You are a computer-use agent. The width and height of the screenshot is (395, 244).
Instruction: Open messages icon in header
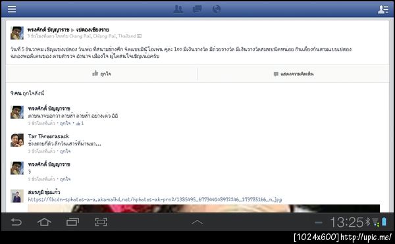[x=197, y=9]
